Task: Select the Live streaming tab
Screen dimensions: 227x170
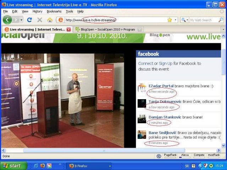Action: (37, 29)
